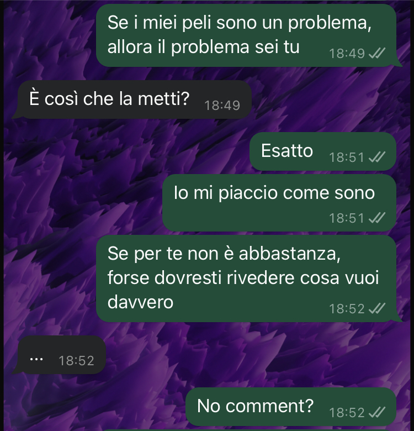Tap the double ticks under 'Io mi piaccio come sono'
The image size is (414, 431).
pos(377,218)
